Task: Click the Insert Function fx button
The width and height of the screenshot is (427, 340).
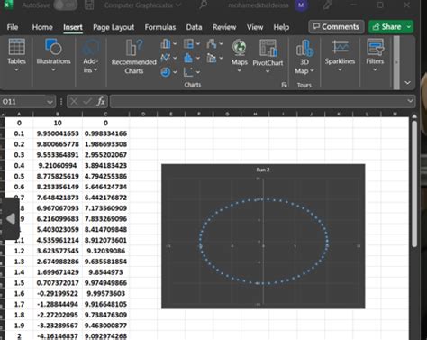Action: coord(101,102)
